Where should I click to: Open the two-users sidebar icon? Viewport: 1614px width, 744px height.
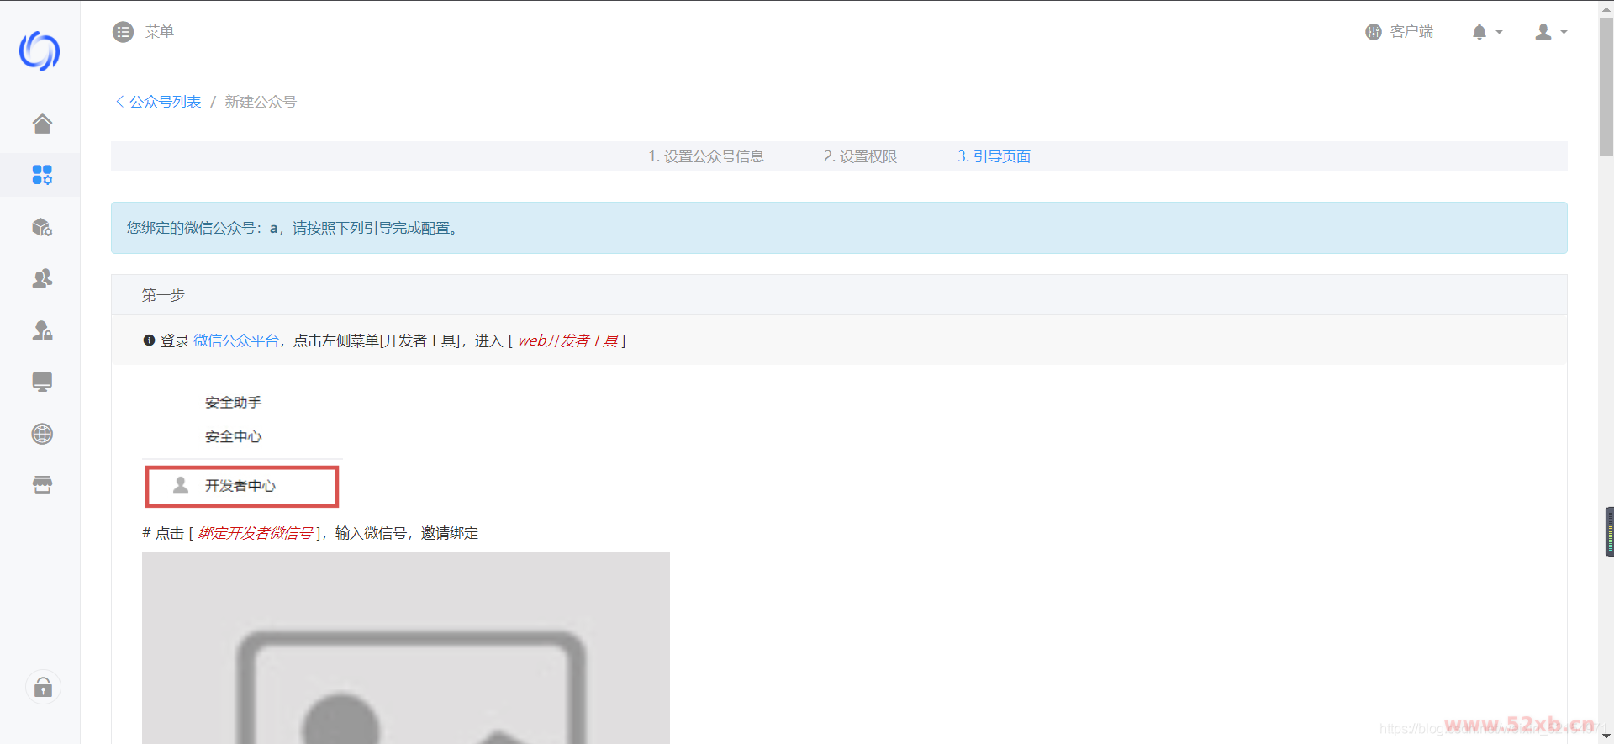[42, 278]
